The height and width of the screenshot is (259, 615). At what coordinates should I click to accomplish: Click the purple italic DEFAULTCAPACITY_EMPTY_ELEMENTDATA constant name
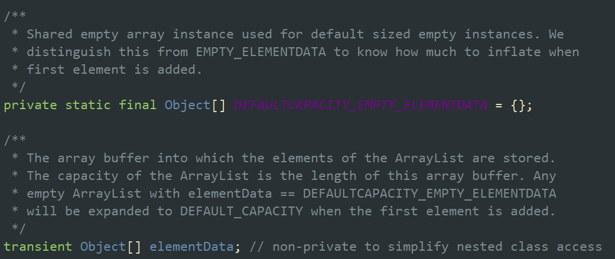(360, 106)
